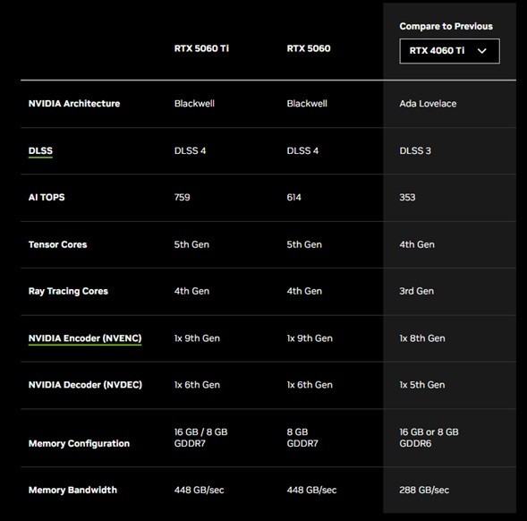Viewport: 527px width, 521px height.
Task: Click the Memory Bandwidth row label
Action: click(73, 490)
